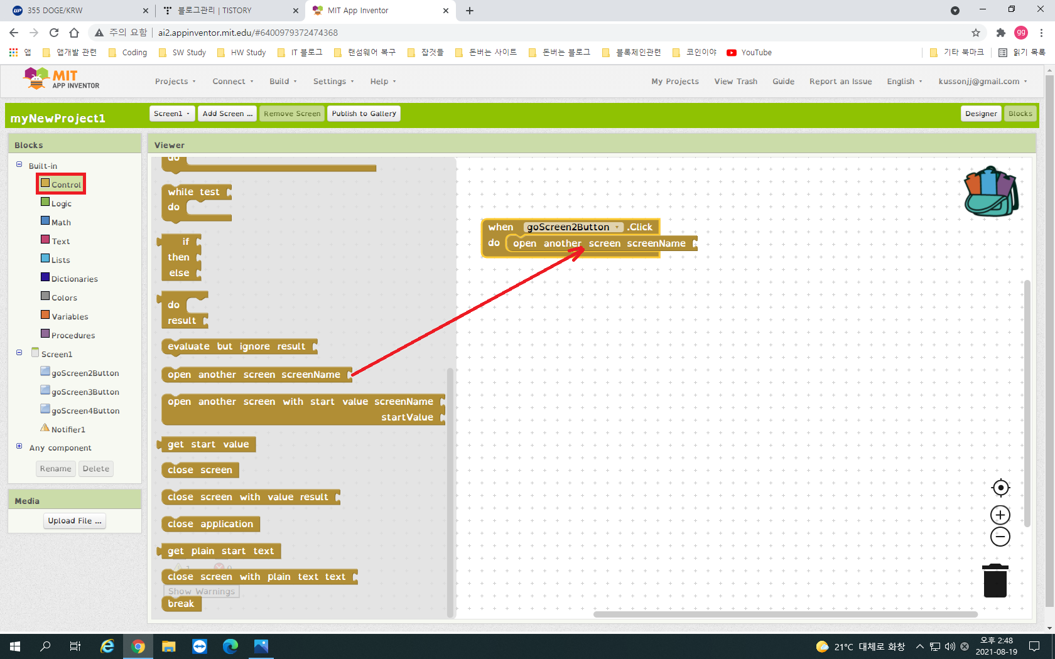Click Publish to Gallery
This screenshot has width=1055, height=659.
(364, 114)
